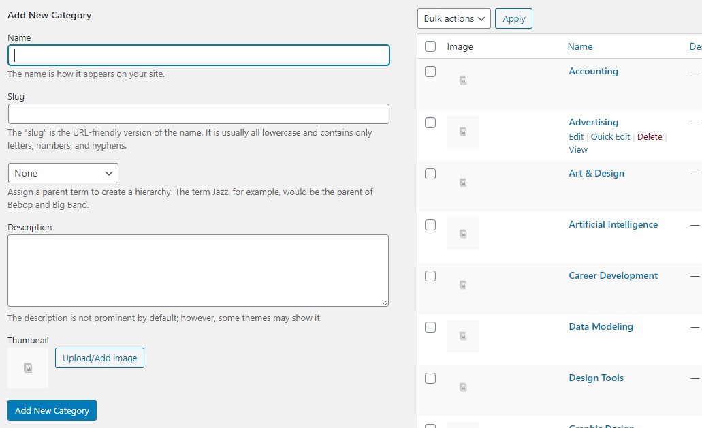Image resolution: width=702 pixels, height=428 pixels.
Task: Open the Bulk actions dropdown
Action: [454, 18]
